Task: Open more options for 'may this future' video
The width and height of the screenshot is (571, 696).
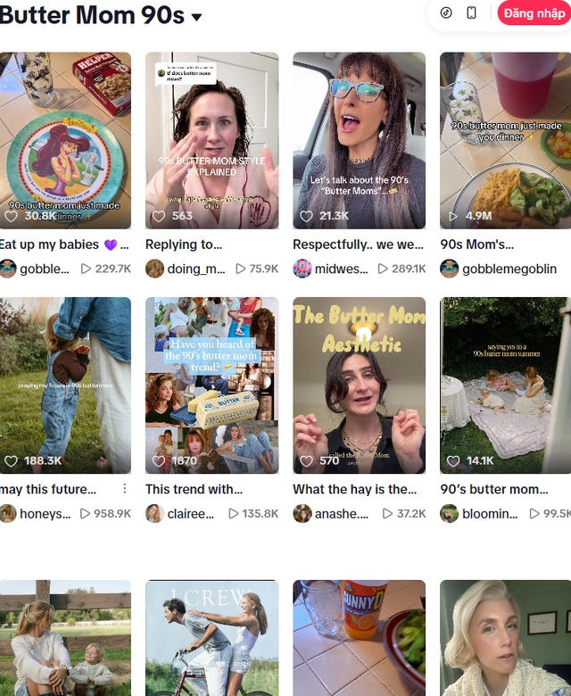Action: (125, 488)
